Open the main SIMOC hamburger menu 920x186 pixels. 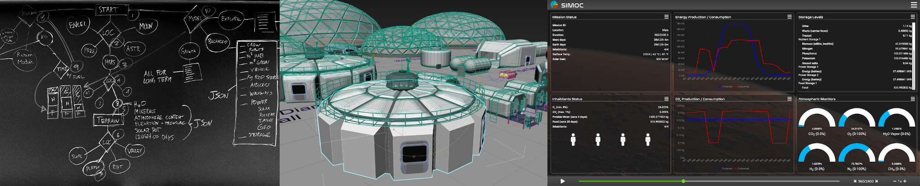point(913,5)
